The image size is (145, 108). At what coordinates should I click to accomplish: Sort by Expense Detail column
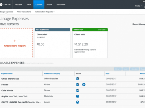[x=7, y=74]
